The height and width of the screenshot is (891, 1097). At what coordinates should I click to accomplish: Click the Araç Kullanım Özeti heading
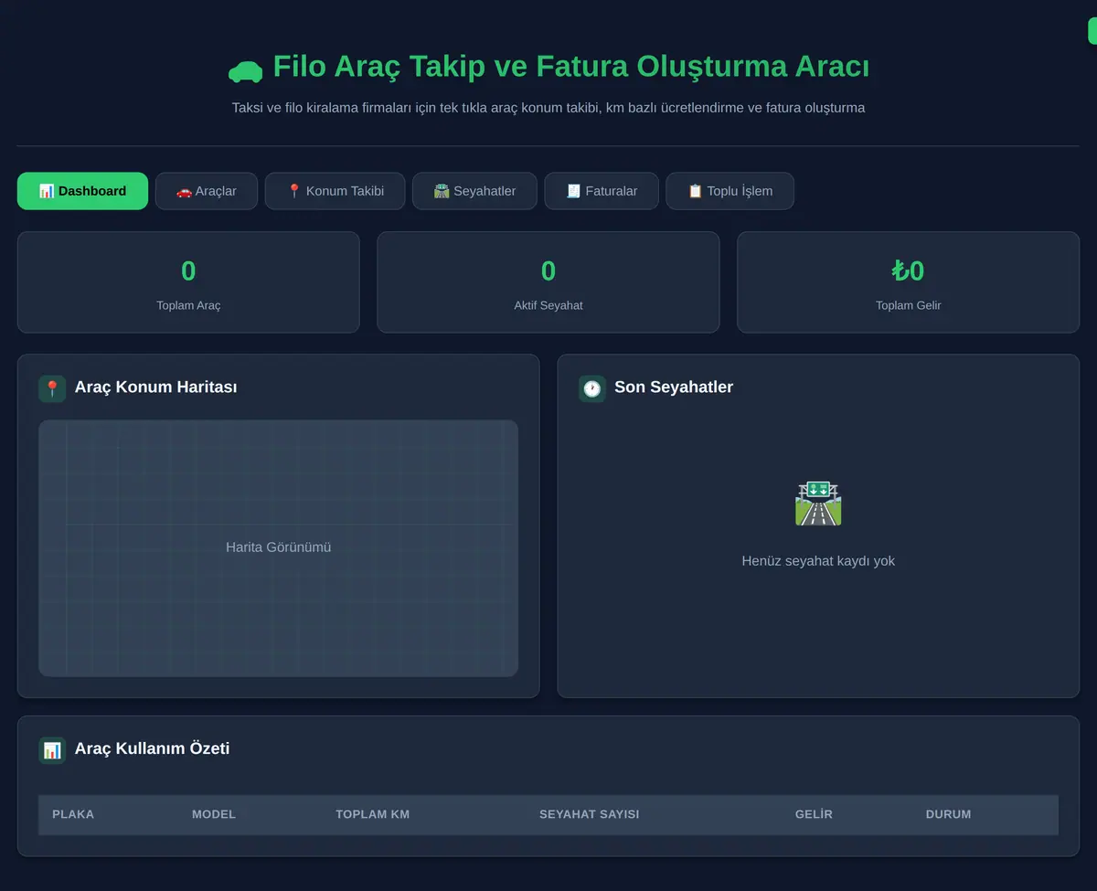click(153, 749)
